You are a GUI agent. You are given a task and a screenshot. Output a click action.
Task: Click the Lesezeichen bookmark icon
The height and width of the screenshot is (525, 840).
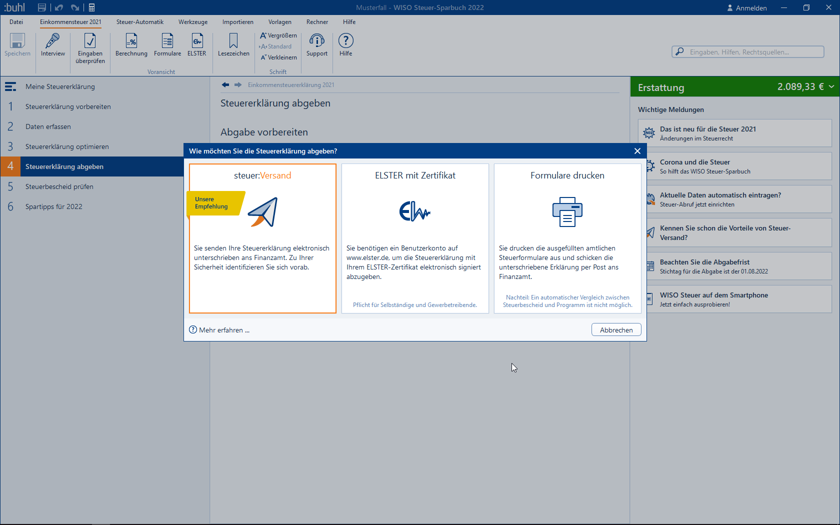(x=233, y=41)
